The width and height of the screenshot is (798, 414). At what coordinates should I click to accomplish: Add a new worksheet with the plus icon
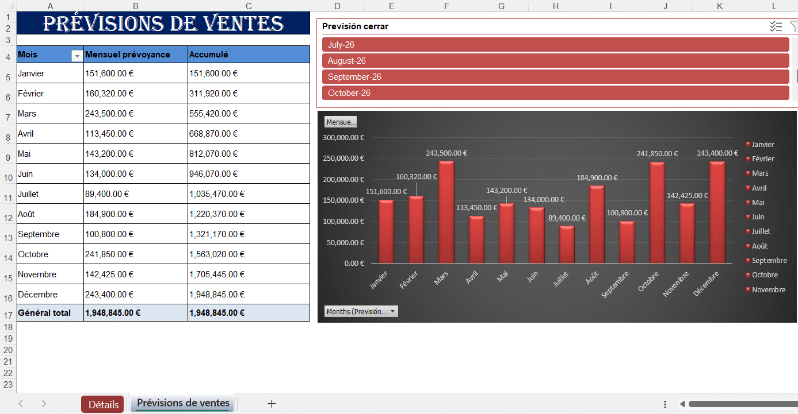[x=271, y=404]
